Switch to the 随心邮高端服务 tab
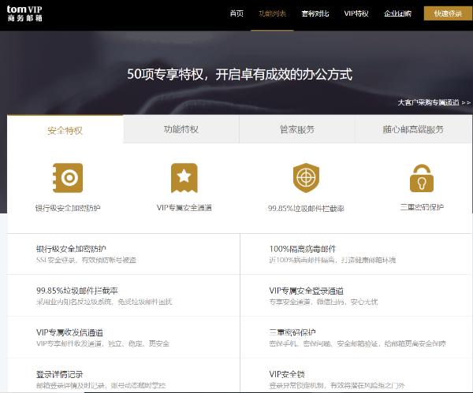The width and height of the screenshot is (473, 393). coord(412,129)
